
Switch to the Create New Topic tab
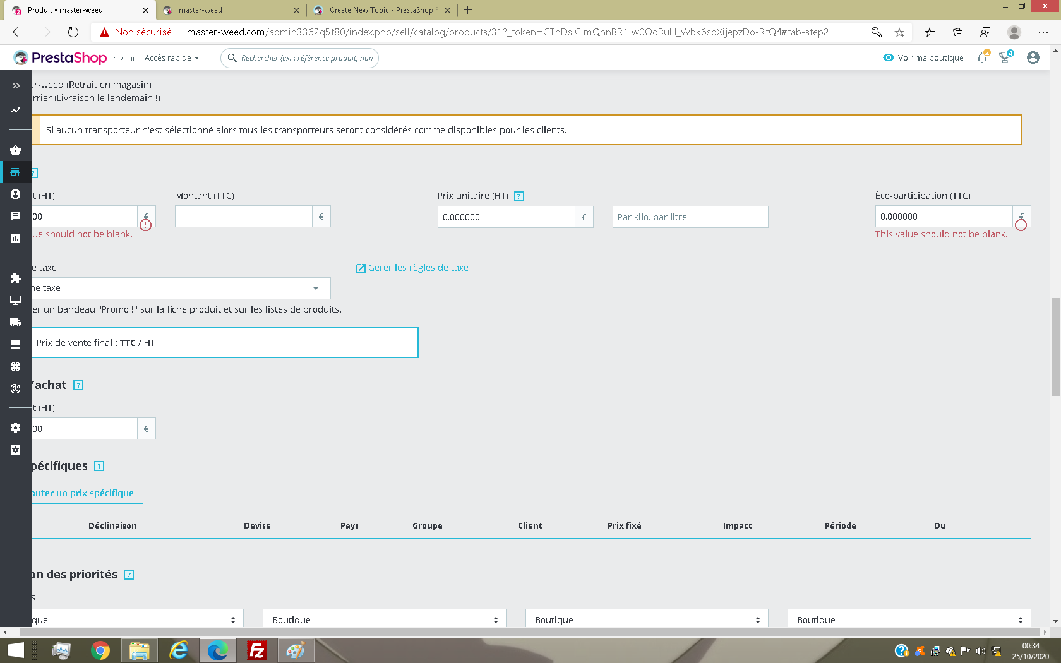click(x=383, y=10)
